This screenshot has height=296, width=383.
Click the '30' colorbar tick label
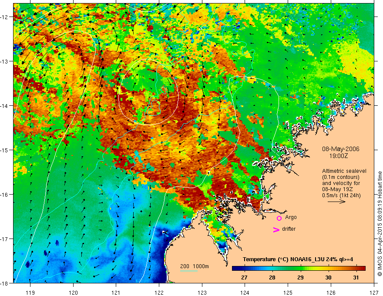[328, 277]
